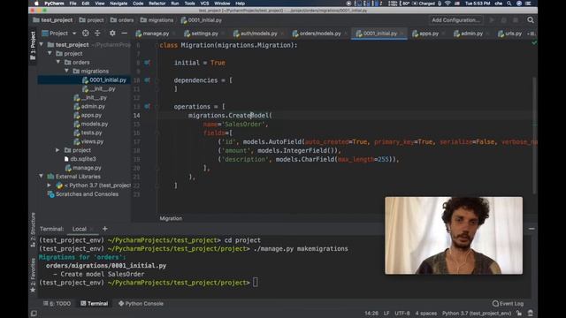Hide the Project panel with minus icon

pos(124,34)
